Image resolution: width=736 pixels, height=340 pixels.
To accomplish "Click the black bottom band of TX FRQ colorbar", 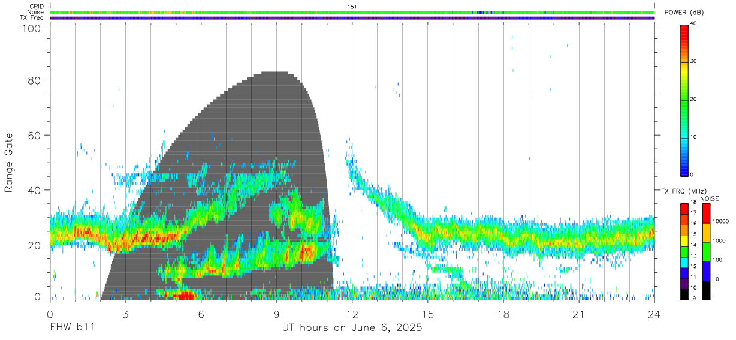I will click(684, 294).
